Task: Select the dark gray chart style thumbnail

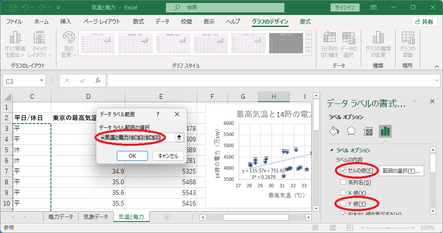Action: (286, 43)
